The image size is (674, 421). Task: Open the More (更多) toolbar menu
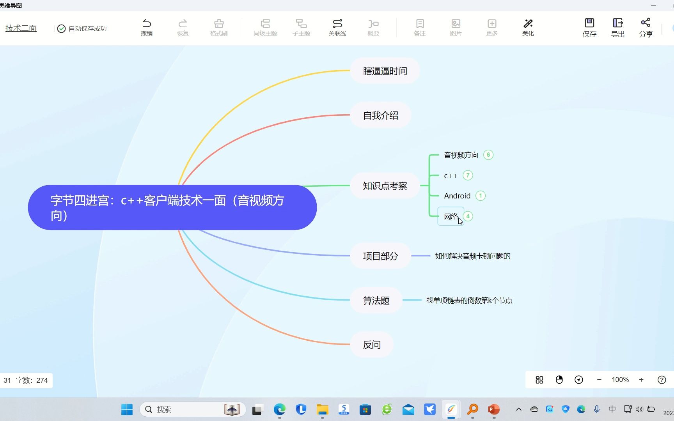pyautogui.click(x=492, y=27)
